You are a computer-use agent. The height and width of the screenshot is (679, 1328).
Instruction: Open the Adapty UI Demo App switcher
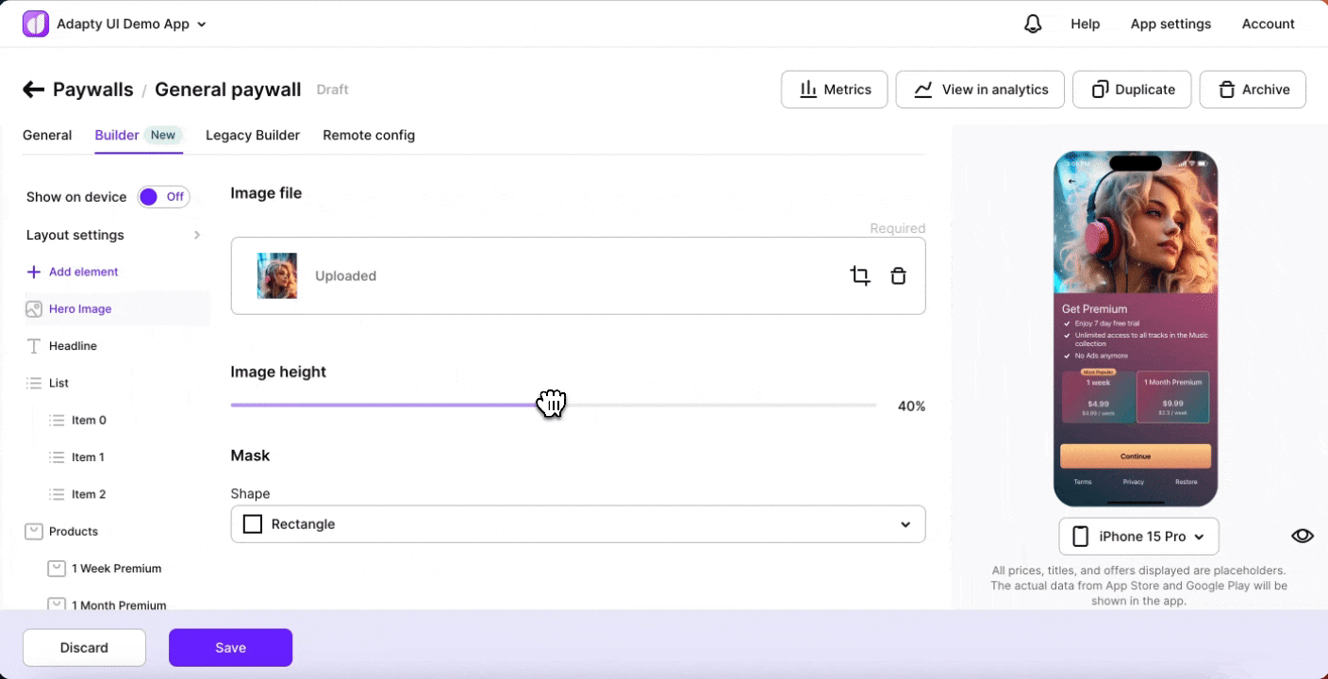131,25
